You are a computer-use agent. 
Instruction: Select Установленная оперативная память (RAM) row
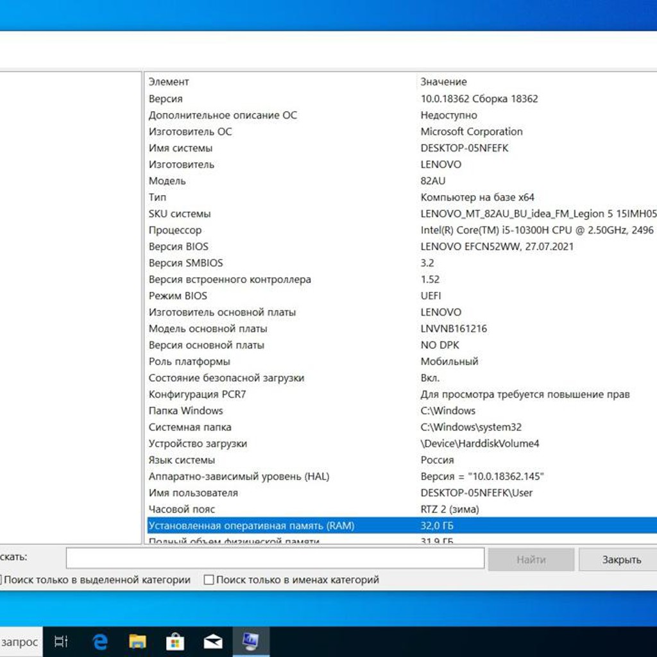[402, 525]
